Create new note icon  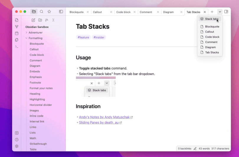(x=33, y=20)
